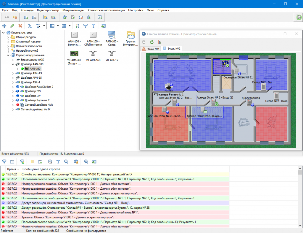
Task: Click the event log vertical scrollbar down arrow
Action: tap(300, 226)
